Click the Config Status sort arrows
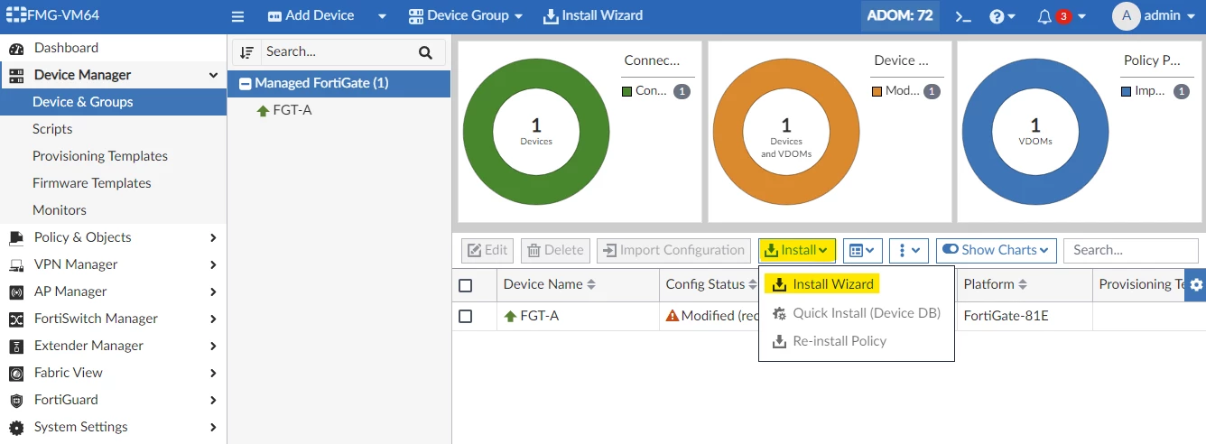 [x=753, y=284]
